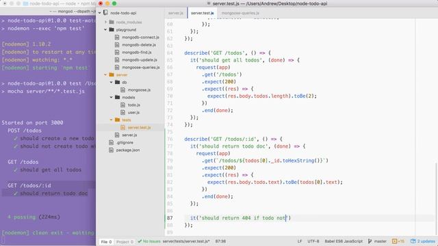
Task: Click the mongodb-connect.js file icon
Action: pyautogui.click(x=117, y=37)
